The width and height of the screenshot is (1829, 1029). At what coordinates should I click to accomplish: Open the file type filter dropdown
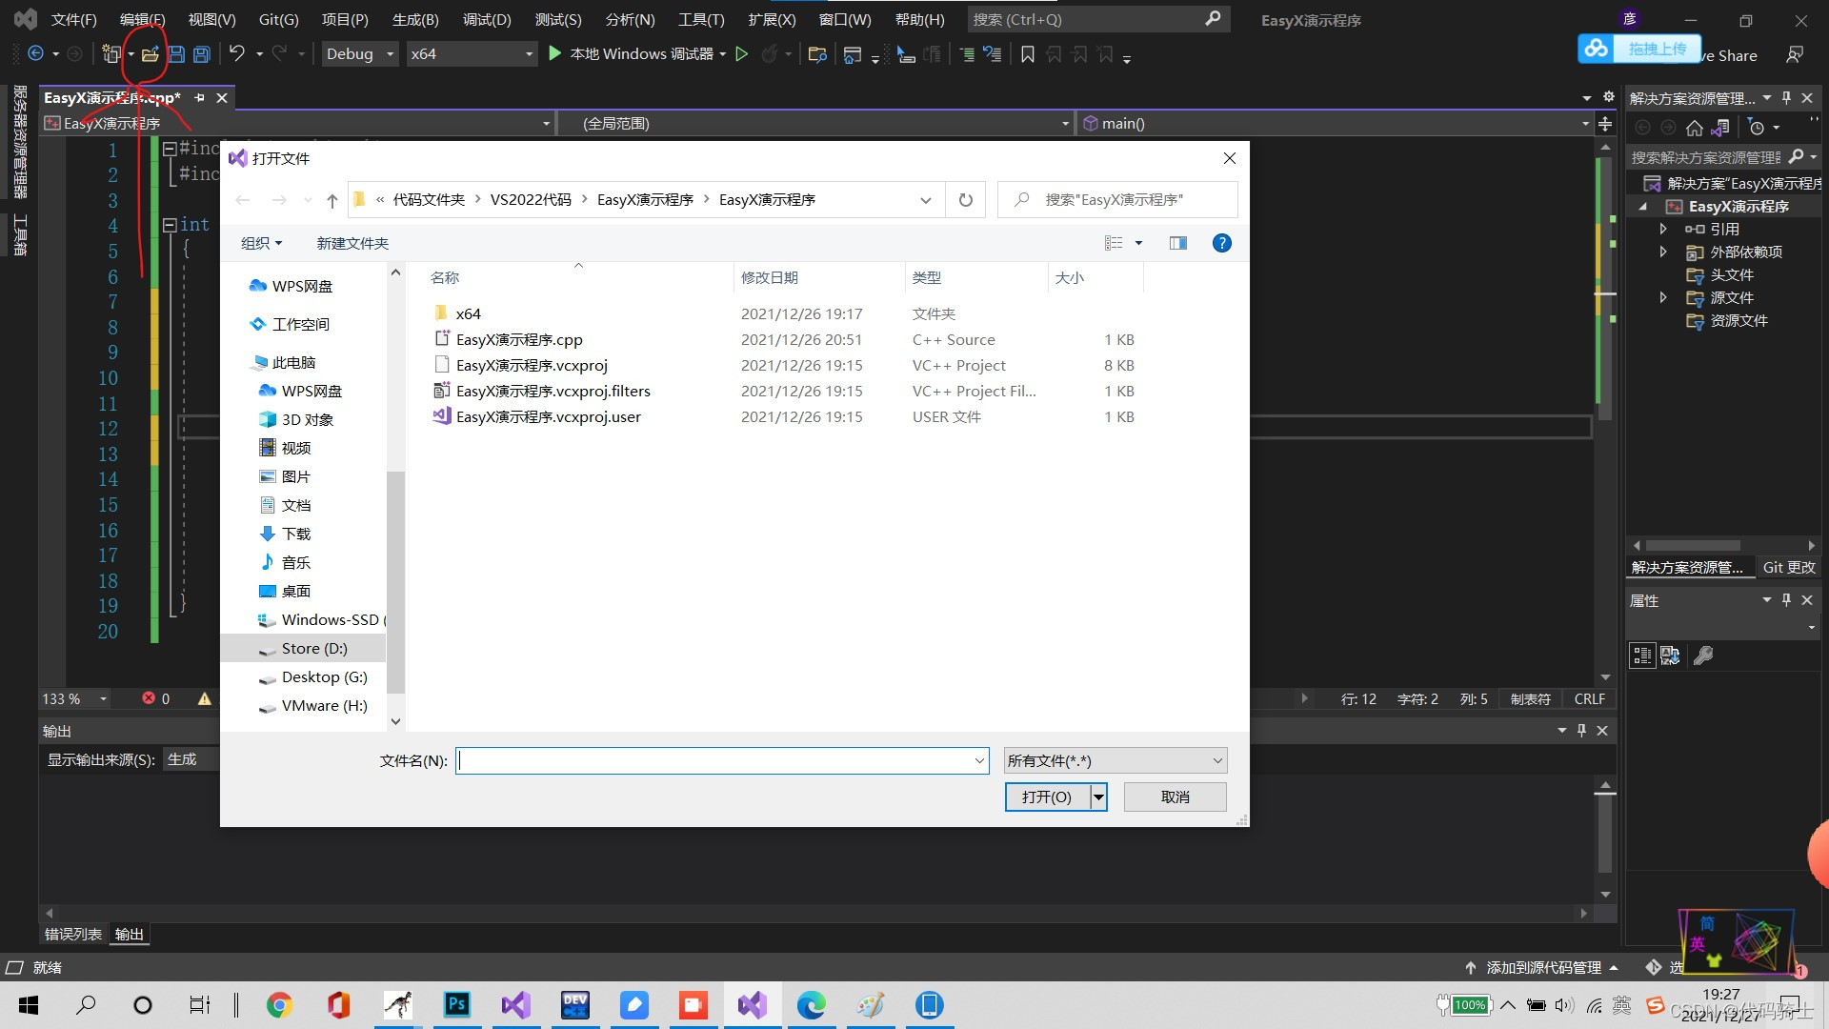(1115, 760)
